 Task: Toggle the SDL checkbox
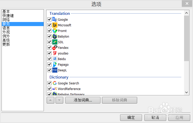pyautogui.click(x=49, y=42)
